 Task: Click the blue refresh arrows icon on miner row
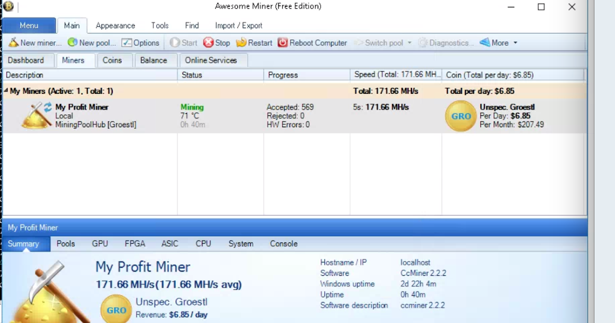point(48,107)
